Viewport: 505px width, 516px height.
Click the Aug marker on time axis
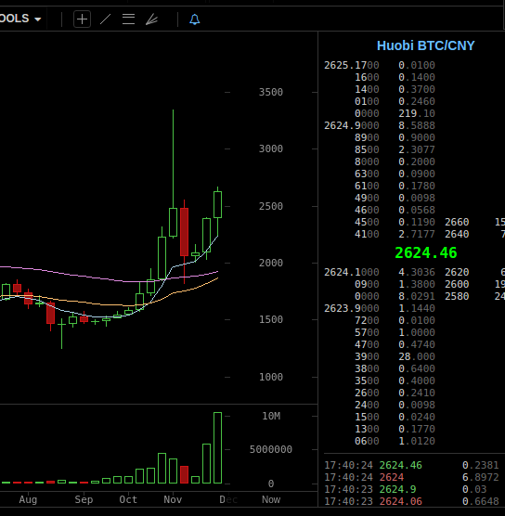[28, 499]
